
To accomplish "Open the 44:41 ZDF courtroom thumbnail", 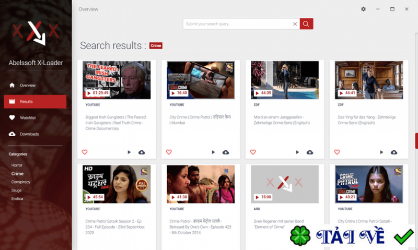I will coord(369,80).
